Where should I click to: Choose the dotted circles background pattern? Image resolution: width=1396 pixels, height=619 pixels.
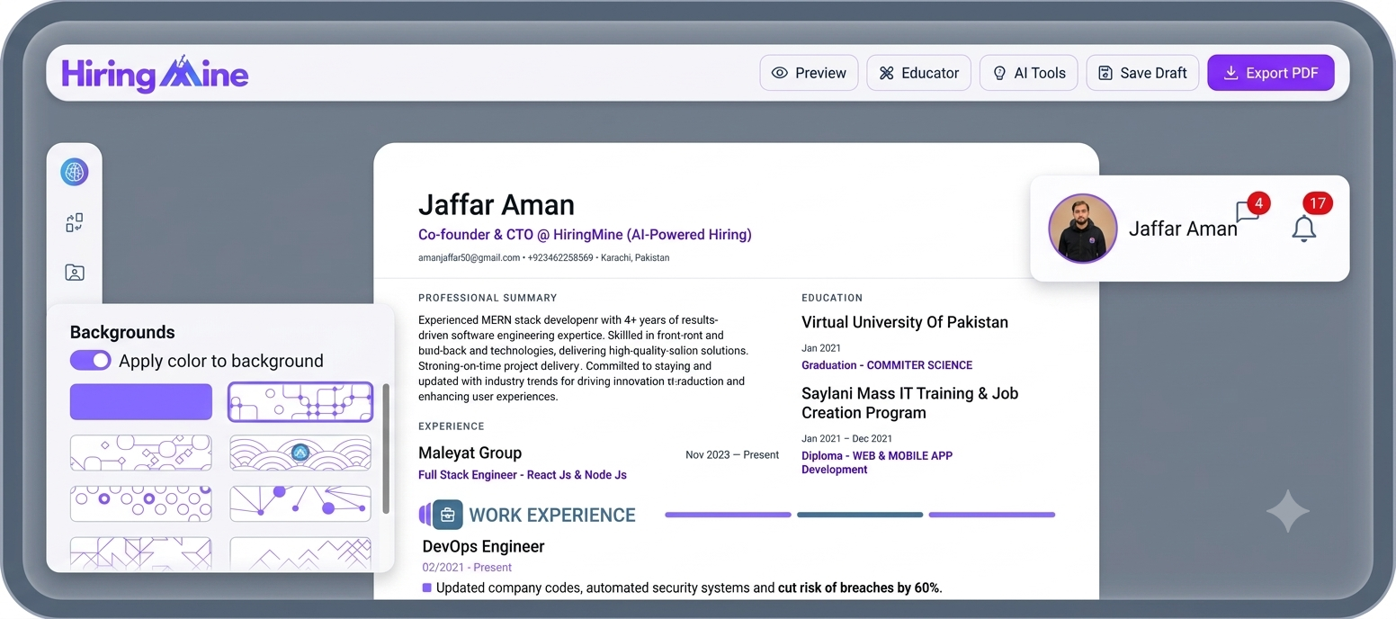tap(141, 504)
